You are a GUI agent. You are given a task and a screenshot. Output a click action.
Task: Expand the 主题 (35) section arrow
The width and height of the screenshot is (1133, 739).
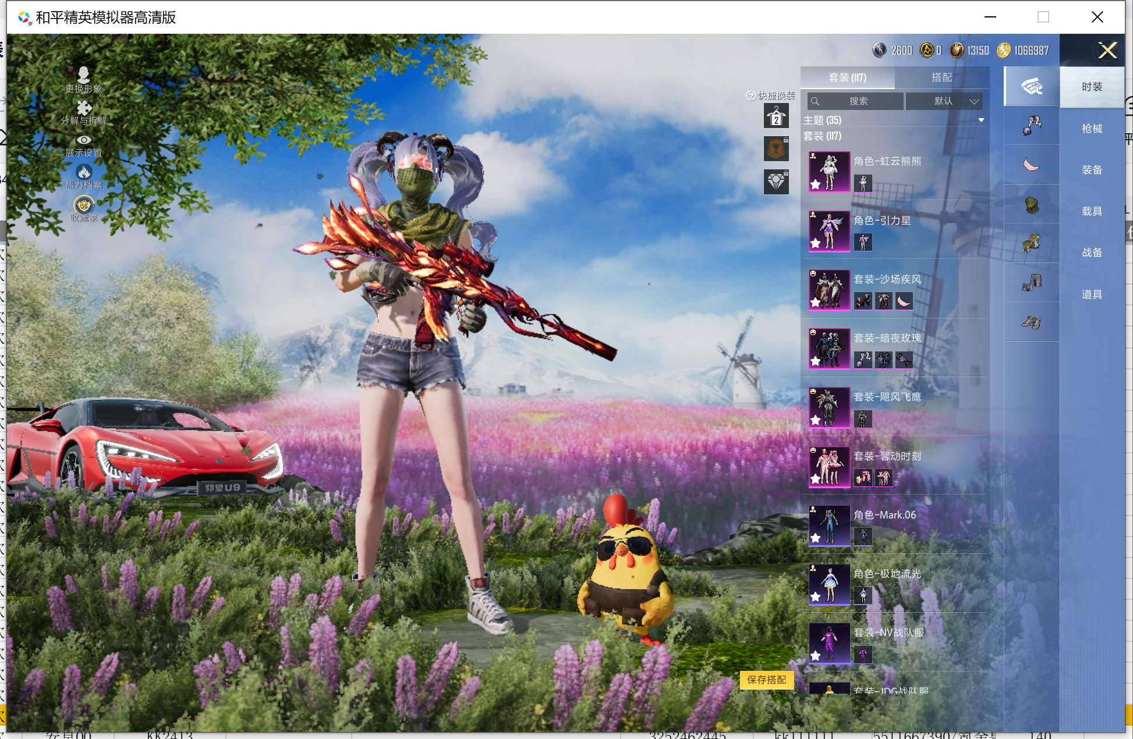(x=981, y=120)
